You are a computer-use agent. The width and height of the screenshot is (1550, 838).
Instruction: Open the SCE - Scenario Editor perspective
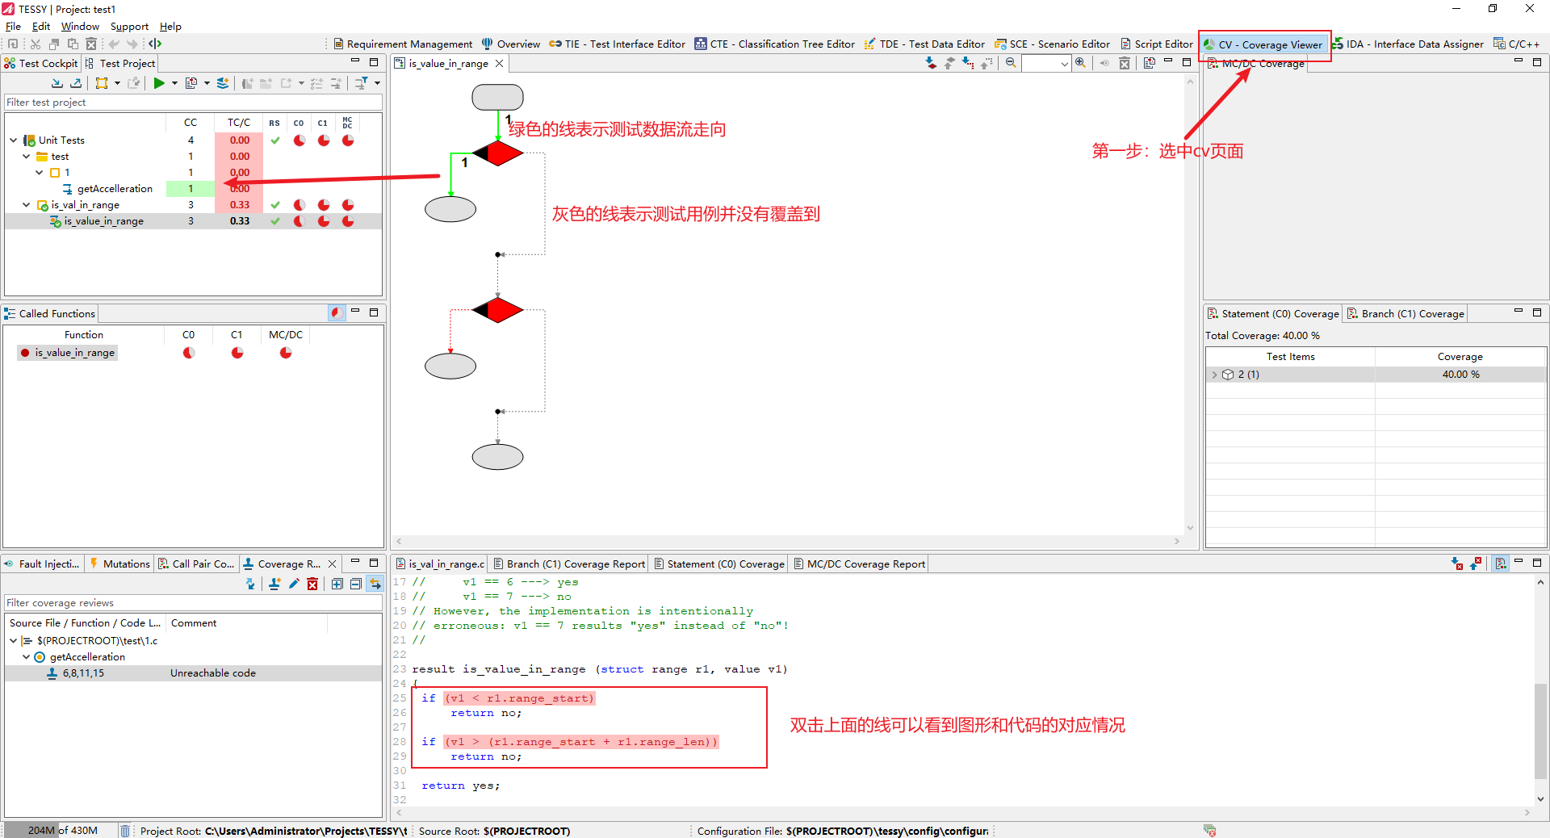pyautogui.click(x=1053, y=44)
